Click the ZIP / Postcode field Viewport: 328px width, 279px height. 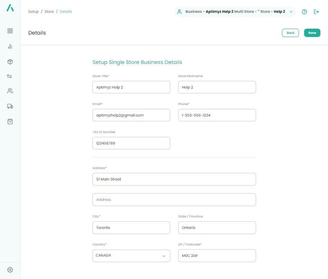pyautogui.click(x=216, y=256)
